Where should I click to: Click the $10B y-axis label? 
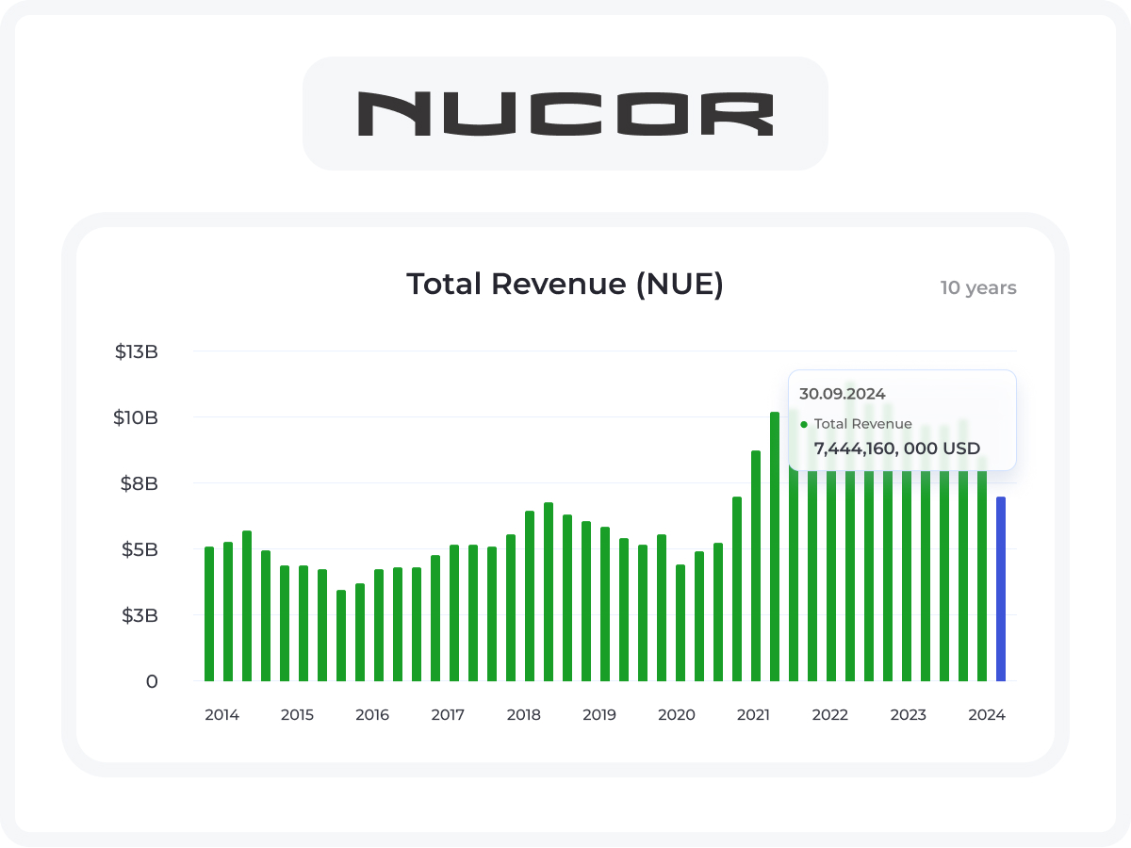pos(137,417)
